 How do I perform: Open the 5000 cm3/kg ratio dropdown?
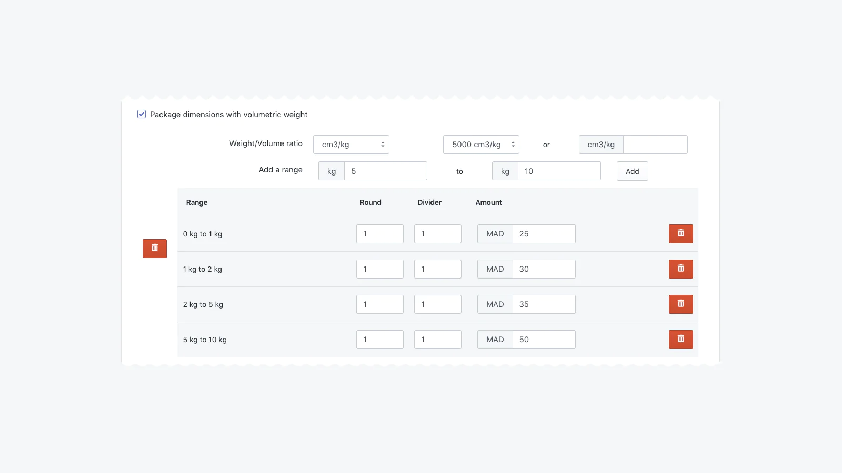(x=481, y=145)
